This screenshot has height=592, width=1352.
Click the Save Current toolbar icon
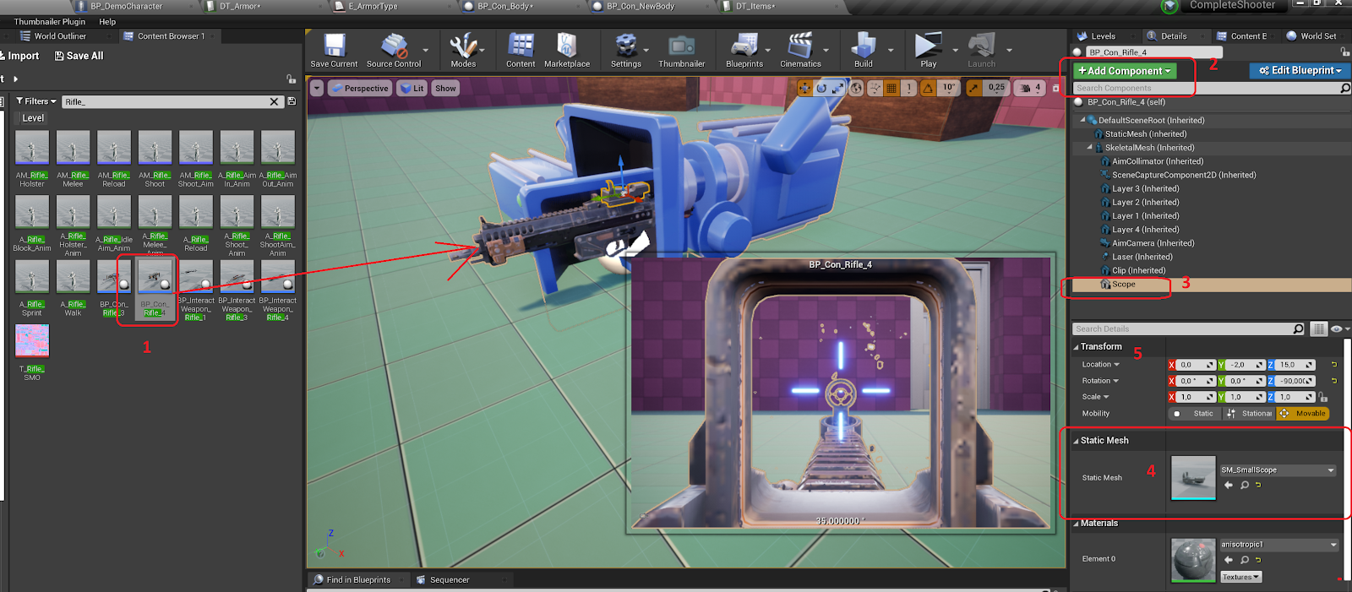click(x=334, y=50)
